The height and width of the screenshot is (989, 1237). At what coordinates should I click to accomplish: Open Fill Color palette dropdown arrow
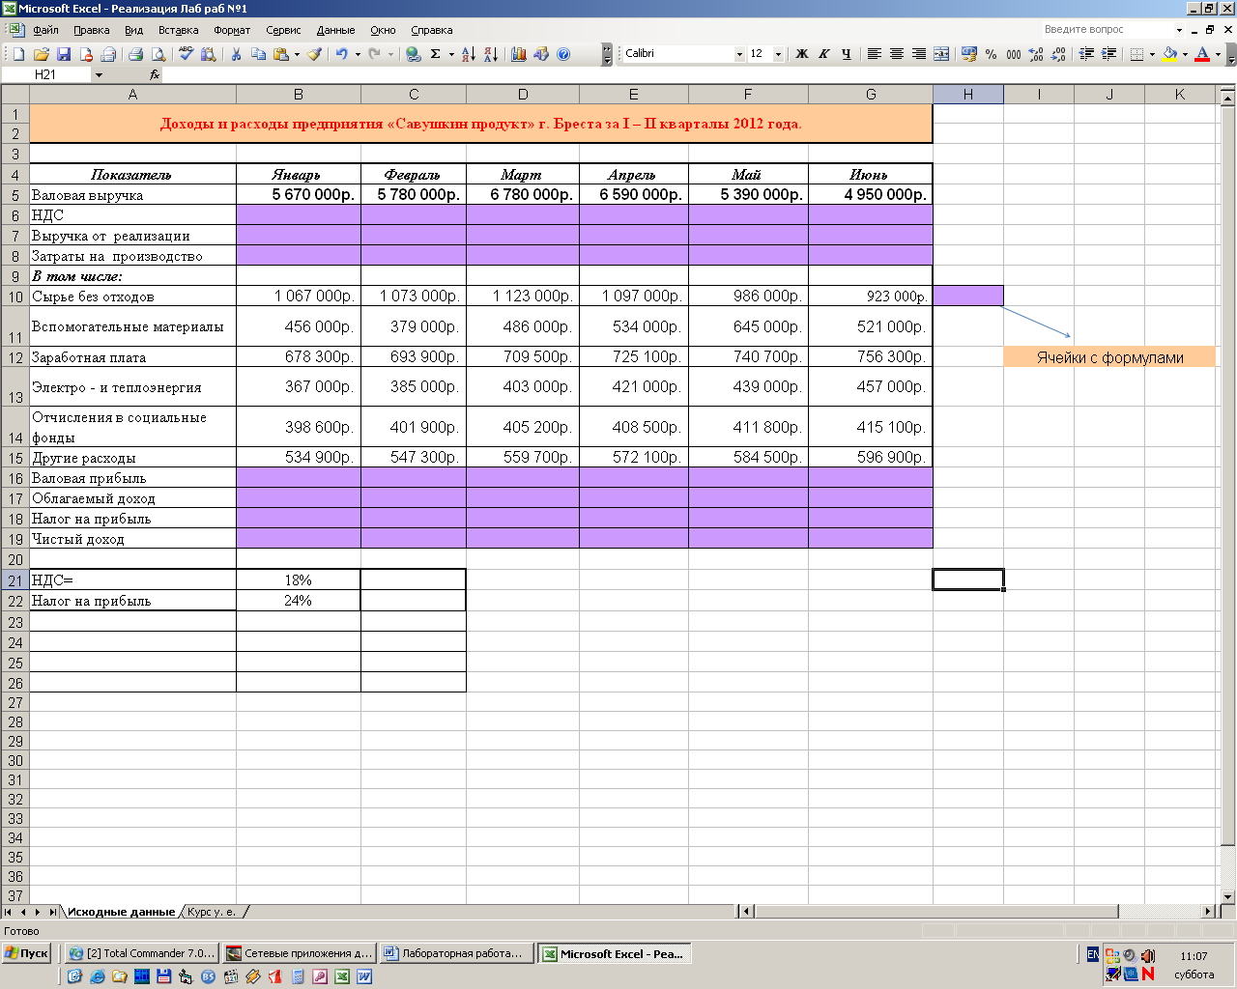point(1185,54)
